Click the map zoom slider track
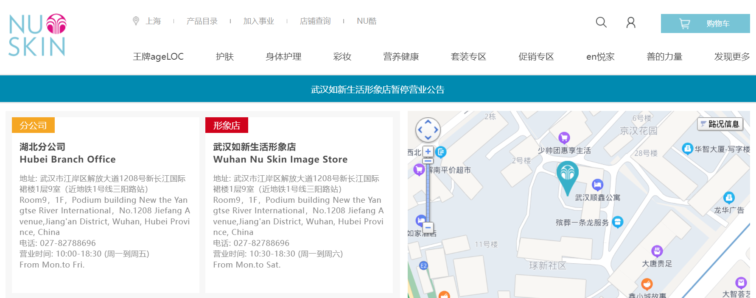This screenshot has width=756, height=298. [428, 193]
